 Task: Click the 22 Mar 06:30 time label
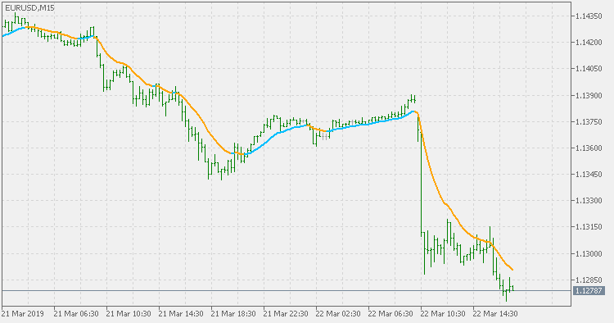click(391, 314)
